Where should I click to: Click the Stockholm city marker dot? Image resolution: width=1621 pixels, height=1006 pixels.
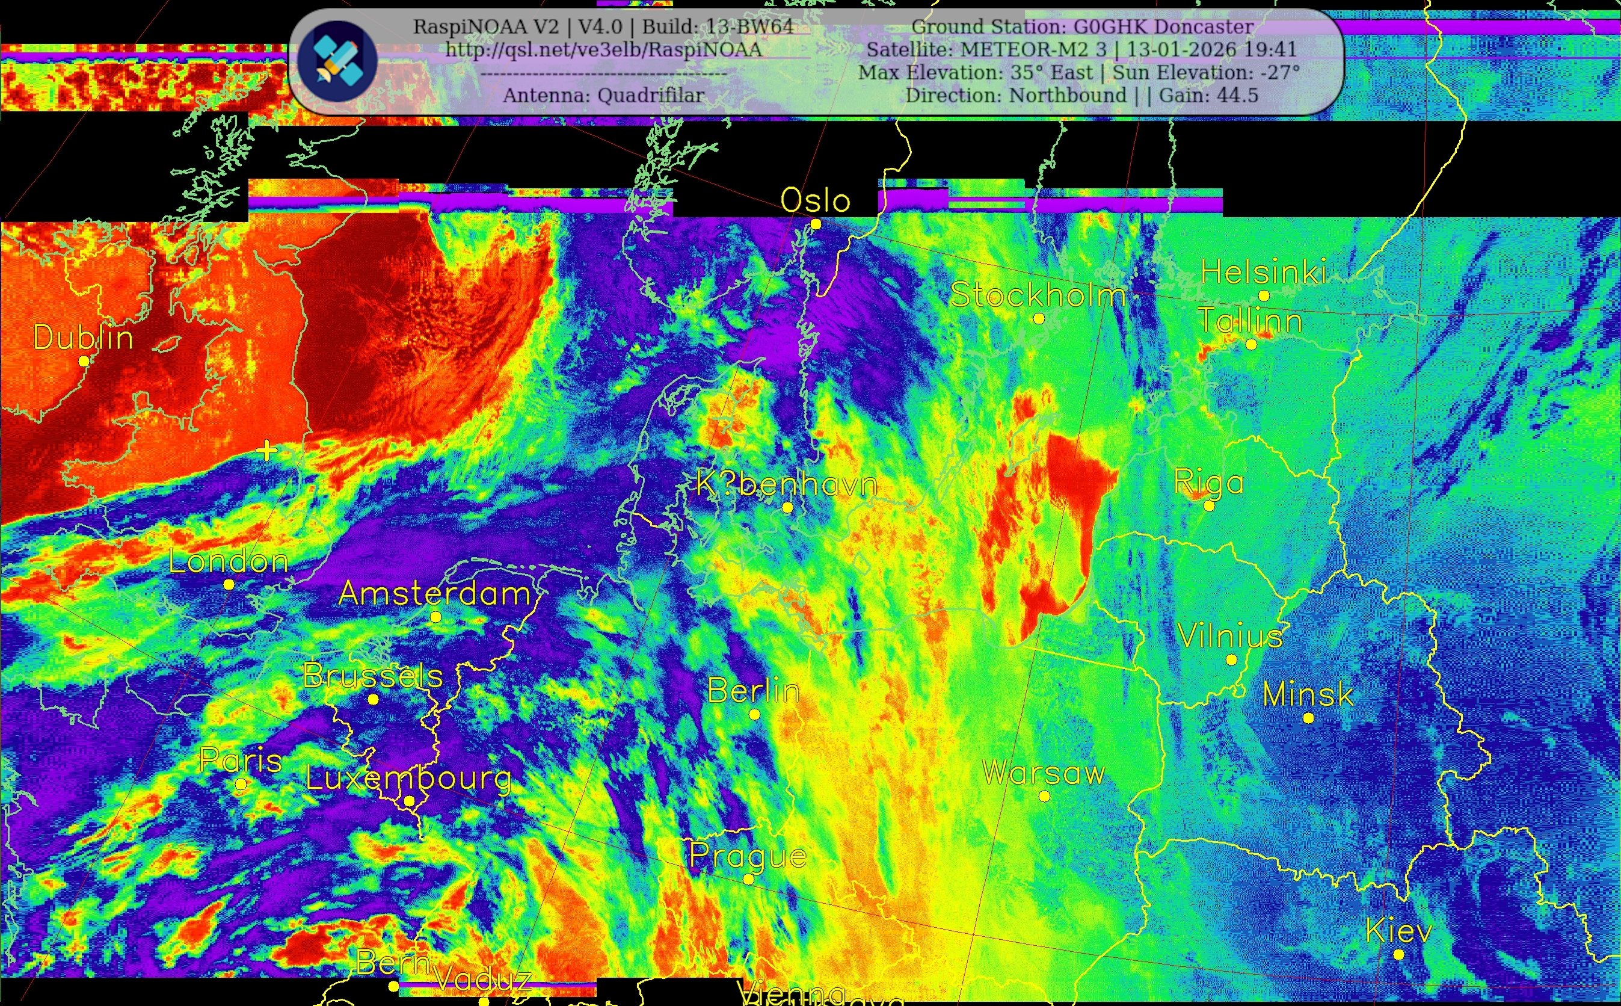[x=1039, y=319]
